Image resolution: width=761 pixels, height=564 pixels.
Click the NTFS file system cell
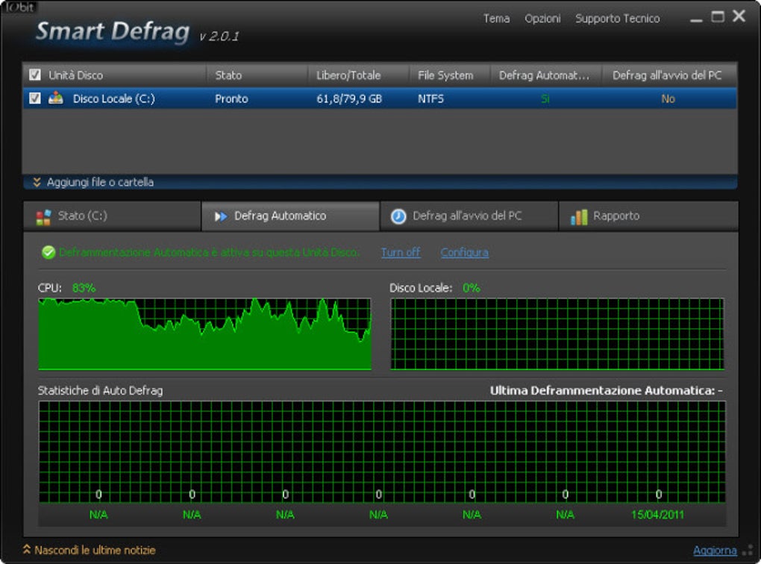[x=430, y=98]
